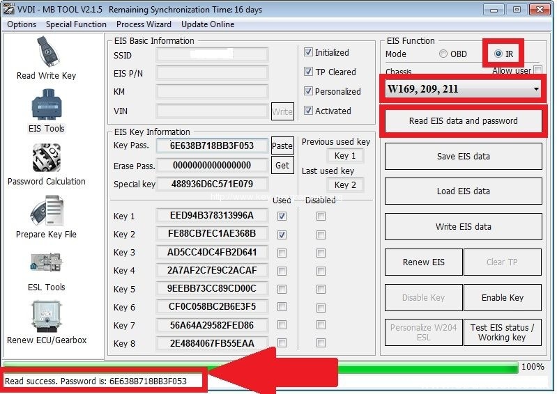Open the ESL Tools icon
The image size is (557, 394).
(x=46, y=263)
